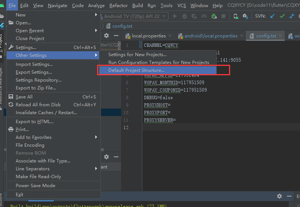Click Print... menu item

tap(53, 130)
